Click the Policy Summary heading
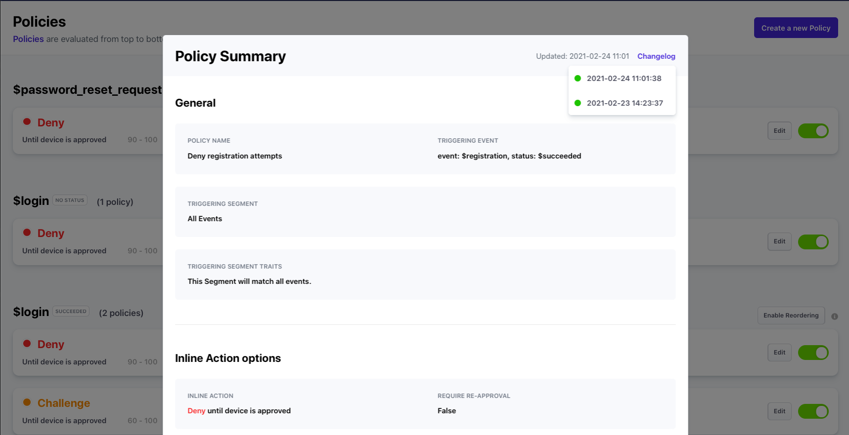The height and width of the screenshot is (435, 849). click(230, 56)
